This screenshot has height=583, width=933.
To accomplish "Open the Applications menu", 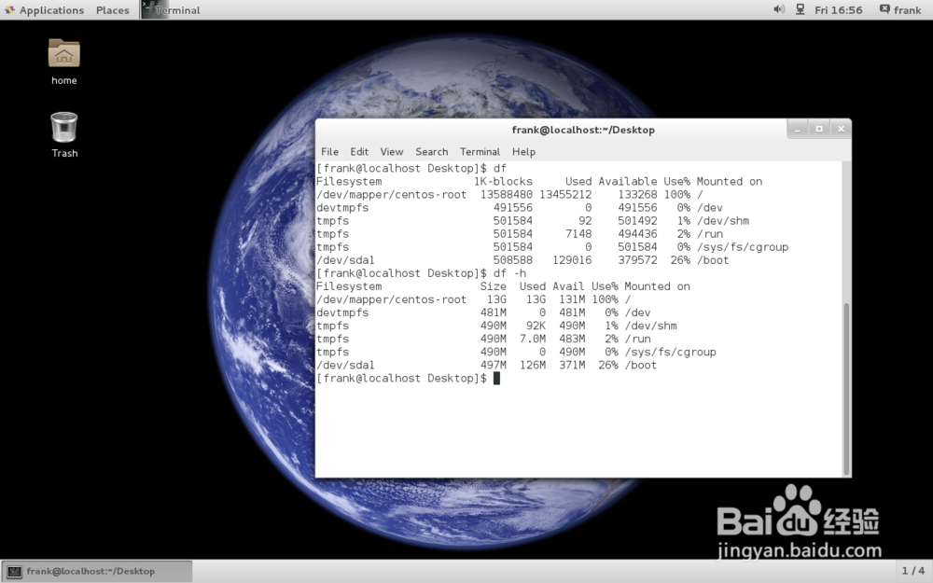I will pyautogui.click(x=45, y=10).
